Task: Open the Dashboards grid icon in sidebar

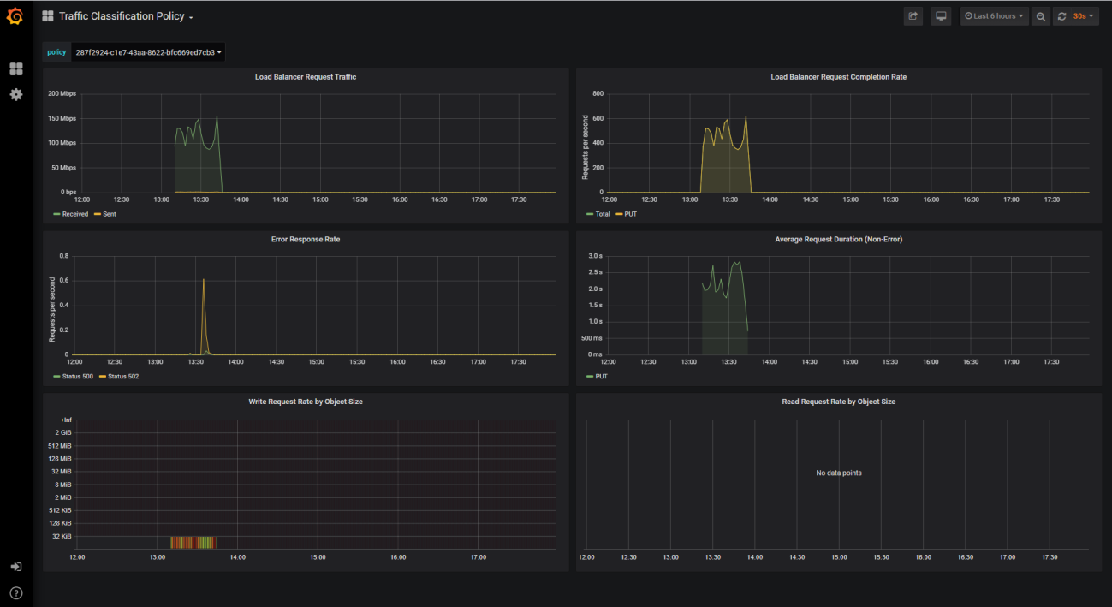Action: click(x=15, y=68)
